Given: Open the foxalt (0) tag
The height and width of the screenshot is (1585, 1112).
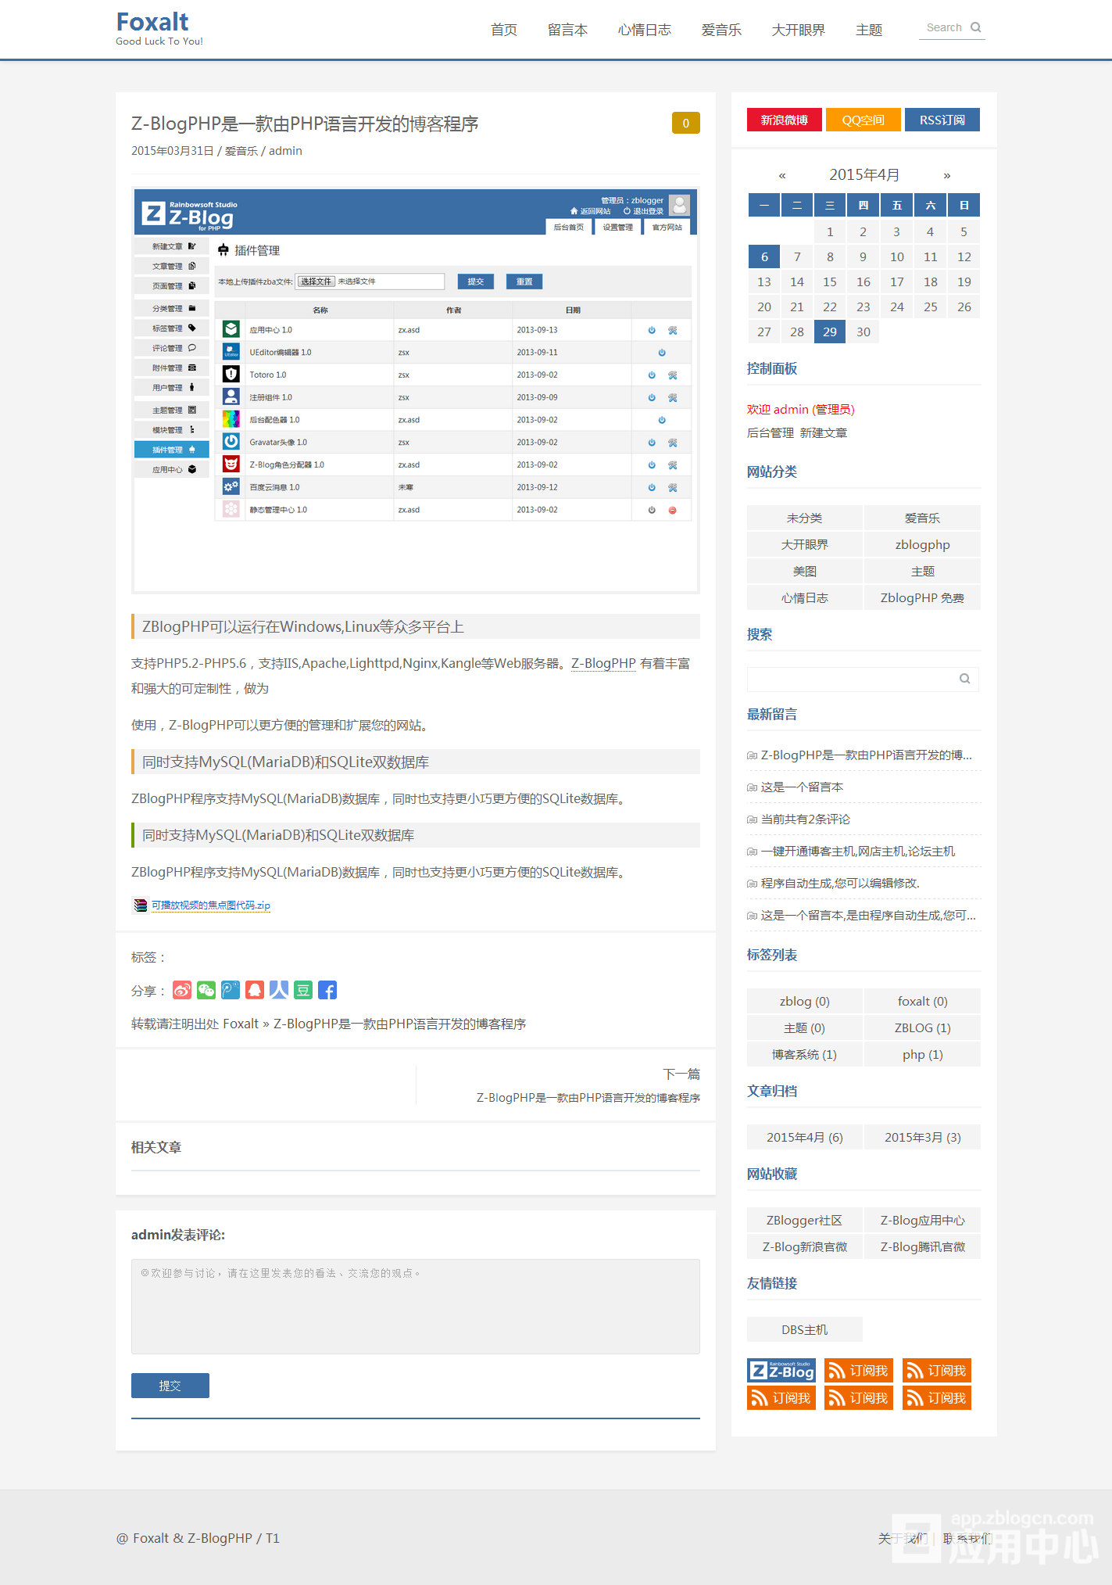Looking at the screenshot, I should 922,1001.
